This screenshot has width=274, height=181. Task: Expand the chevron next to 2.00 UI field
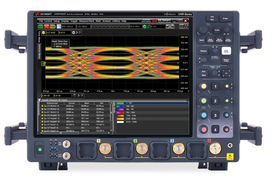(x=79, y=96)
